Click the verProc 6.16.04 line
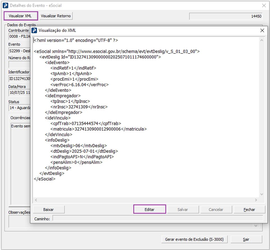The height and width of the screenshot is (250, 270). click(79, 85)
